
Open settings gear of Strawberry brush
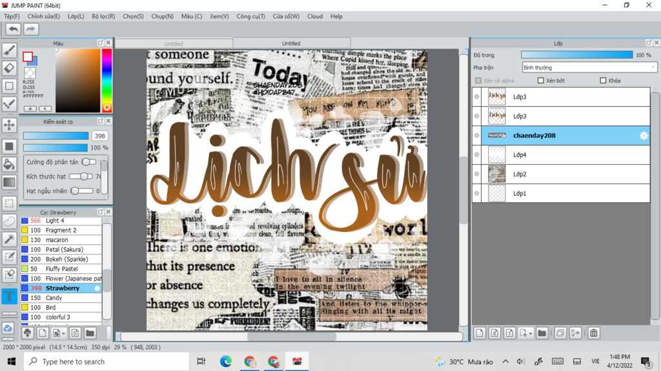[97, 288]
